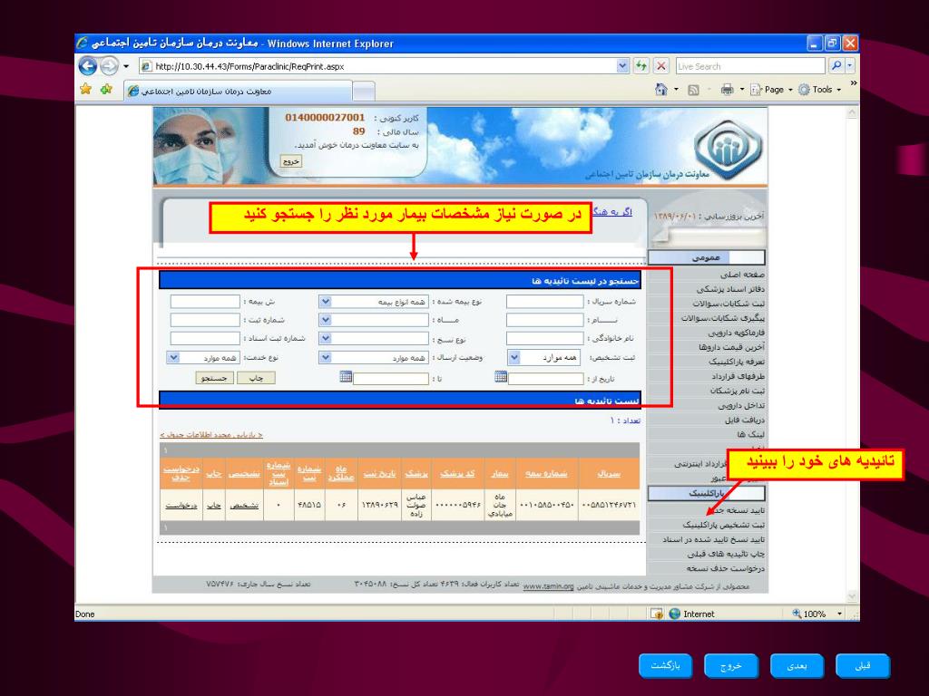
Task: Click the toolbar overflow chevron icon
Action: (853, 83)
